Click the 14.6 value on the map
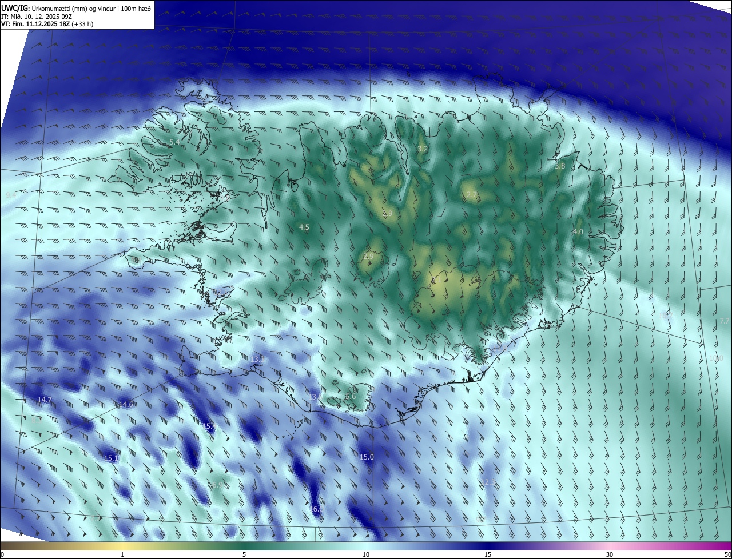The image size is (732, 559). pyautogui.click(x=126, y=404)
